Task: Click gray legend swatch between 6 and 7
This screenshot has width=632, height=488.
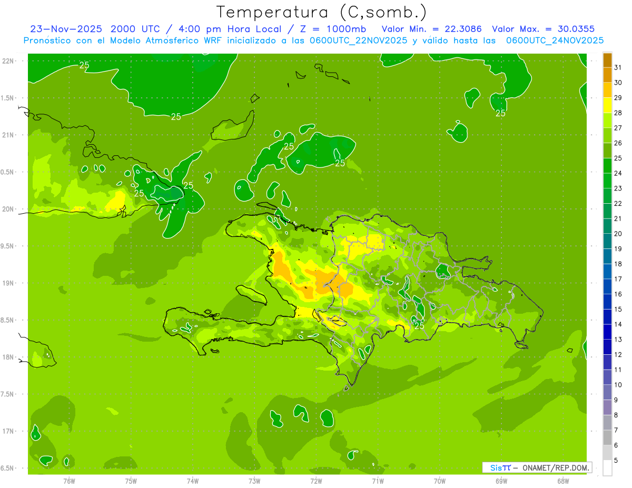Action: click(607, 437)
